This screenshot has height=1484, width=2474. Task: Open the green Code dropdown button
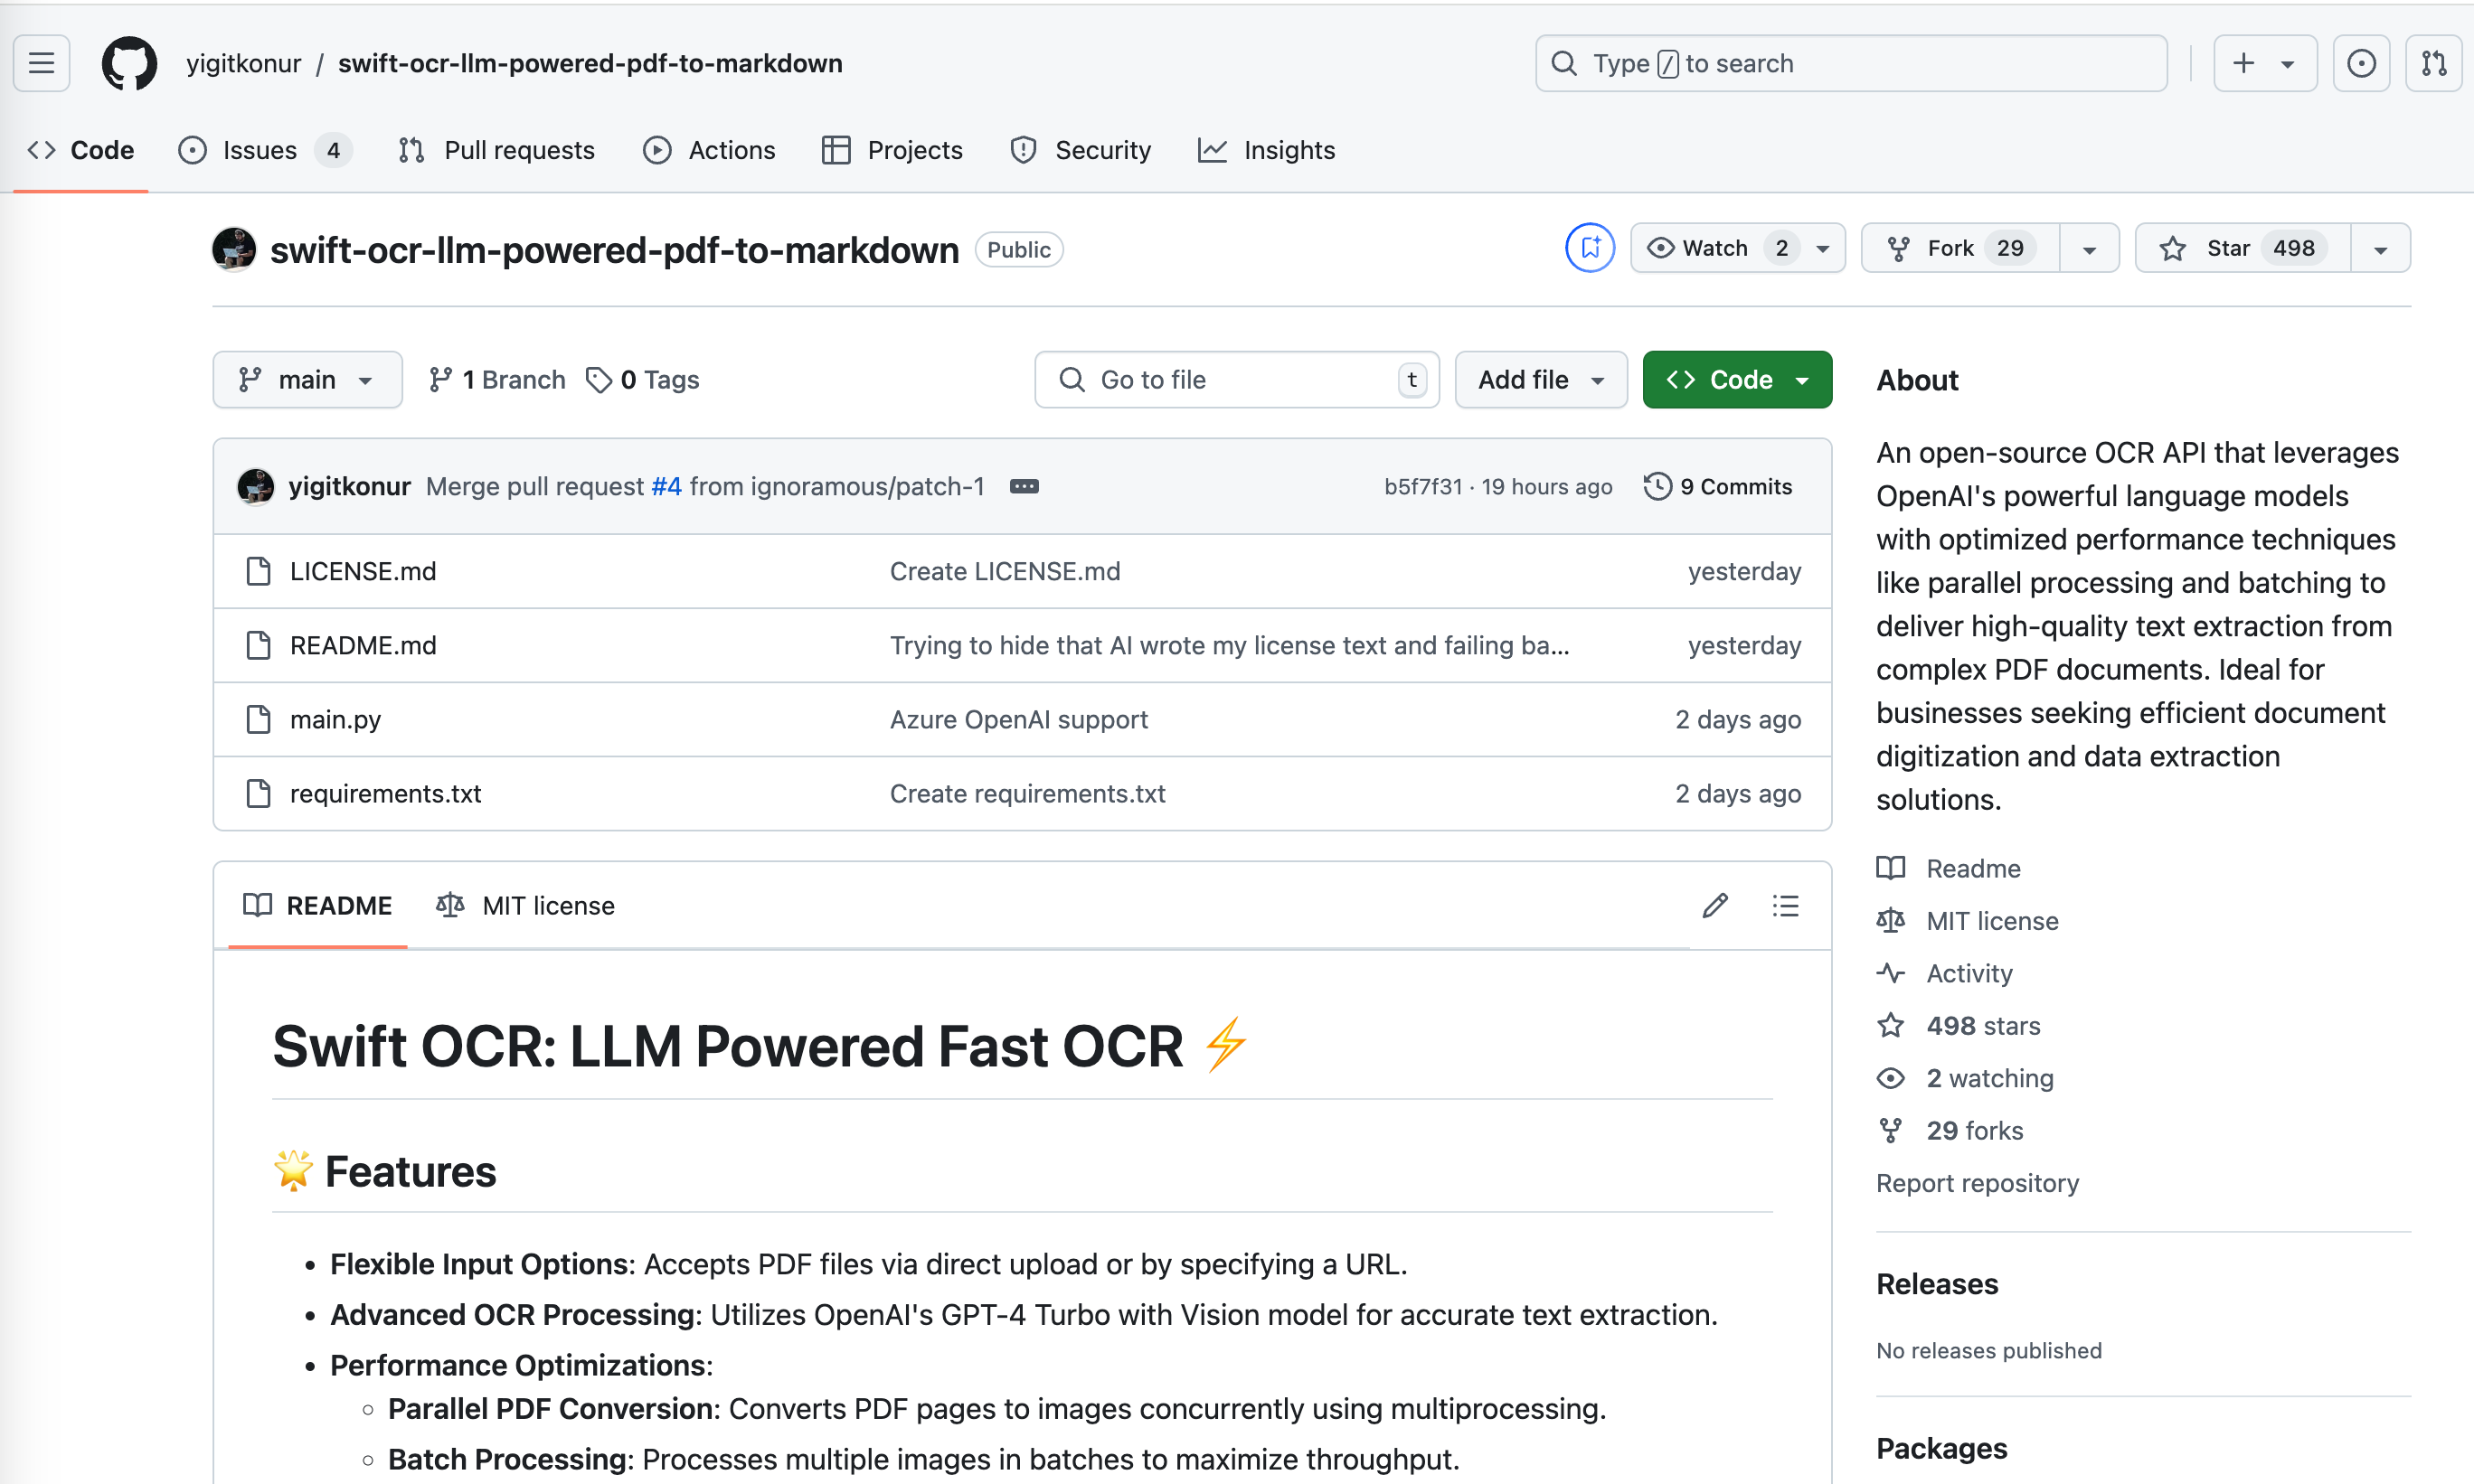[1737, 379]
